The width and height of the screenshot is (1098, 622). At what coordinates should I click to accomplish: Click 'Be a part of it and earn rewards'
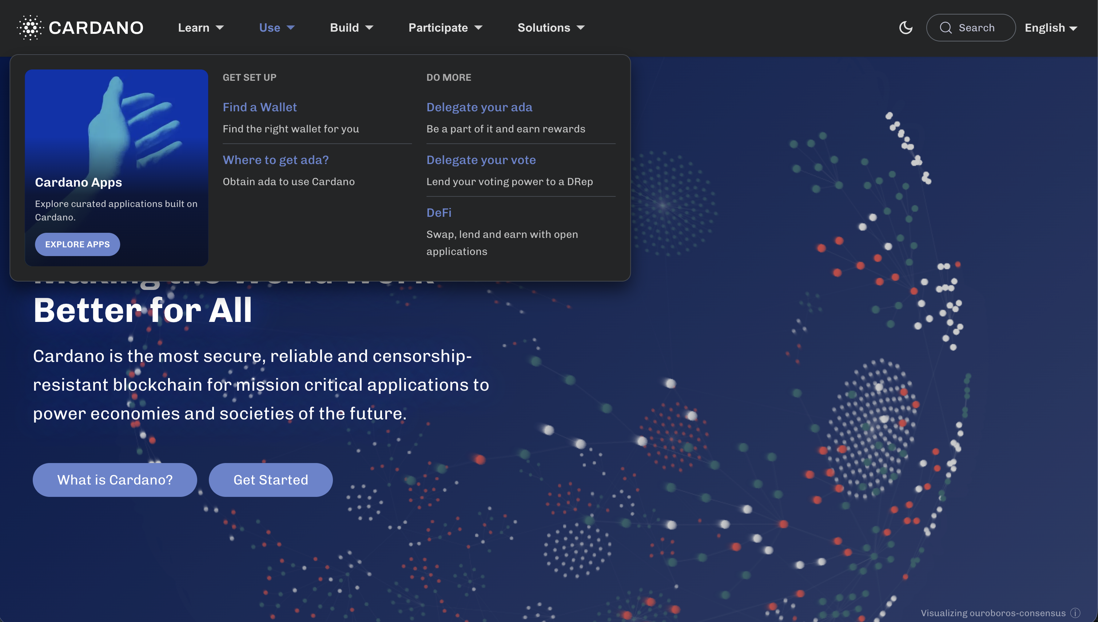506,129
